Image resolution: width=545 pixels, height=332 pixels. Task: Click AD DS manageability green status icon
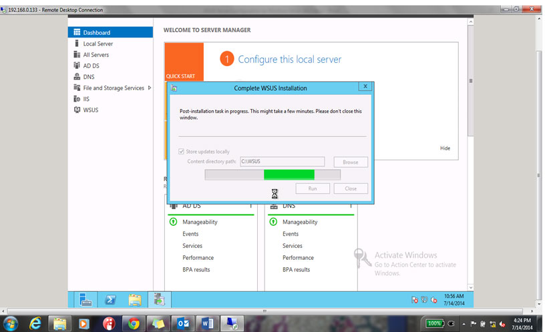(173, 222)
